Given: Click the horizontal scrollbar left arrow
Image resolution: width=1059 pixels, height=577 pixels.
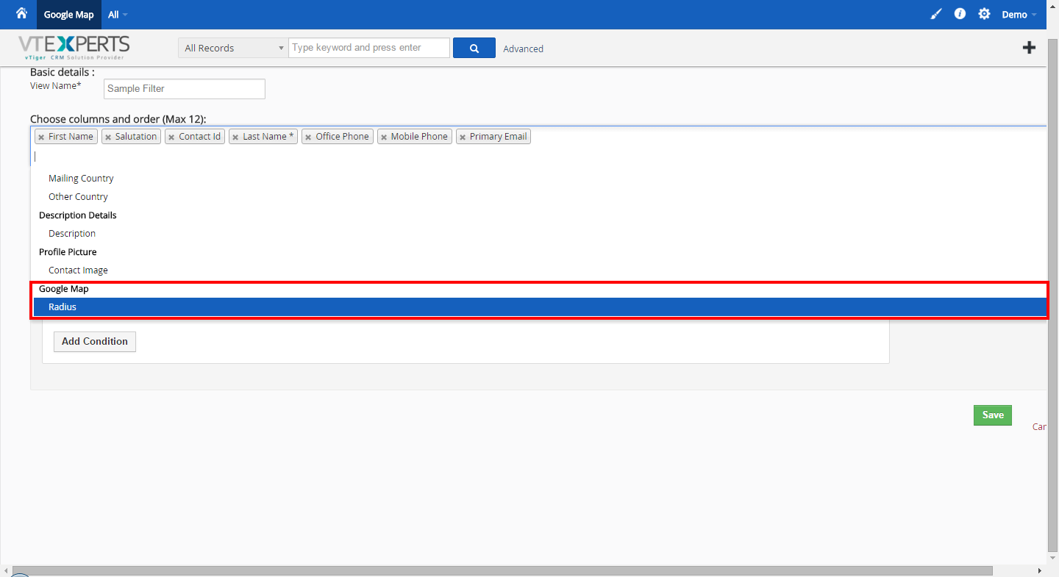Looking at the screenshot, I should pyautogui.click(x=6, y=571).
